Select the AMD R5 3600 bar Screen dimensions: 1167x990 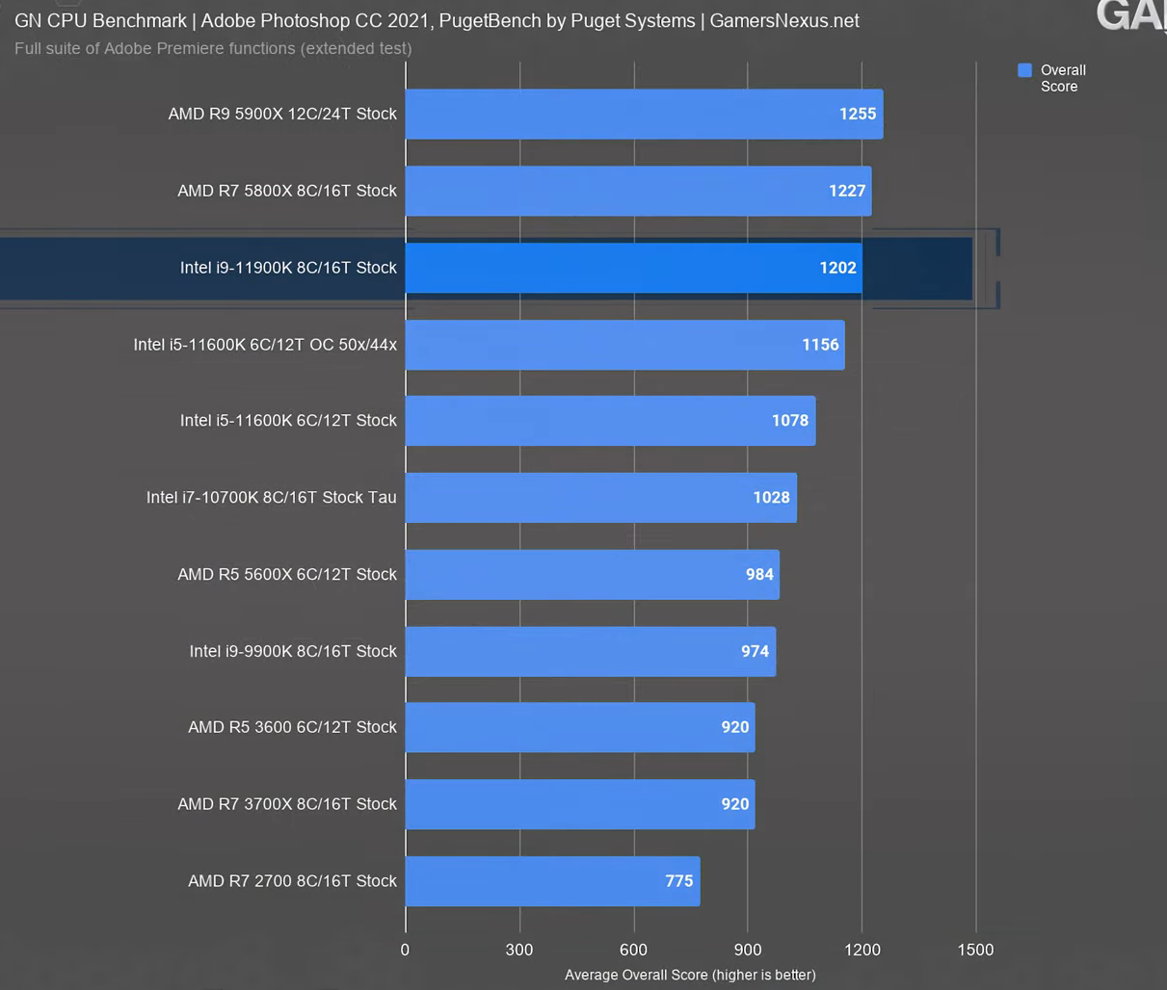[578, 727]
